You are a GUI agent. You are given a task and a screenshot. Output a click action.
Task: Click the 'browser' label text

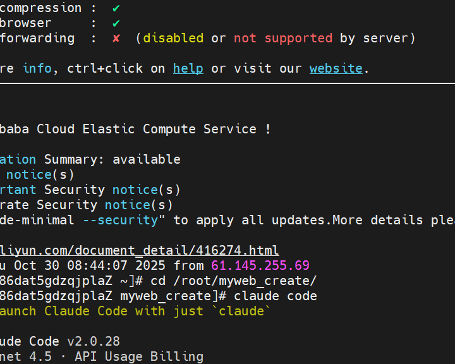[25, 23]
